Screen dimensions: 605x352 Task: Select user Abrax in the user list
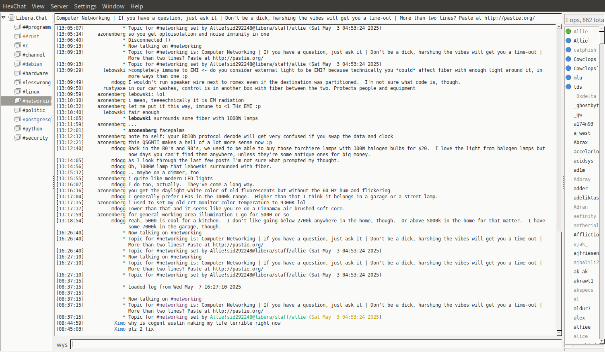[x=580, y=142]
